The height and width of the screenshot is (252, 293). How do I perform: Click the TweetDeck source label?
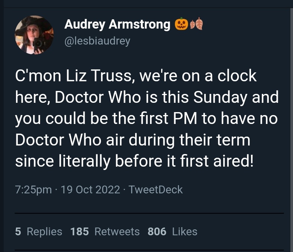pos(156,190)
